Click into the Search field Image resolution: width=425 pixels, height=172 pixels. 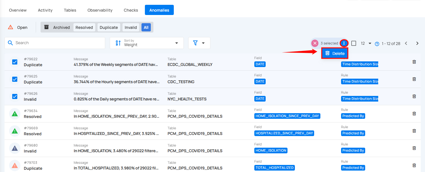click(55, 43)
